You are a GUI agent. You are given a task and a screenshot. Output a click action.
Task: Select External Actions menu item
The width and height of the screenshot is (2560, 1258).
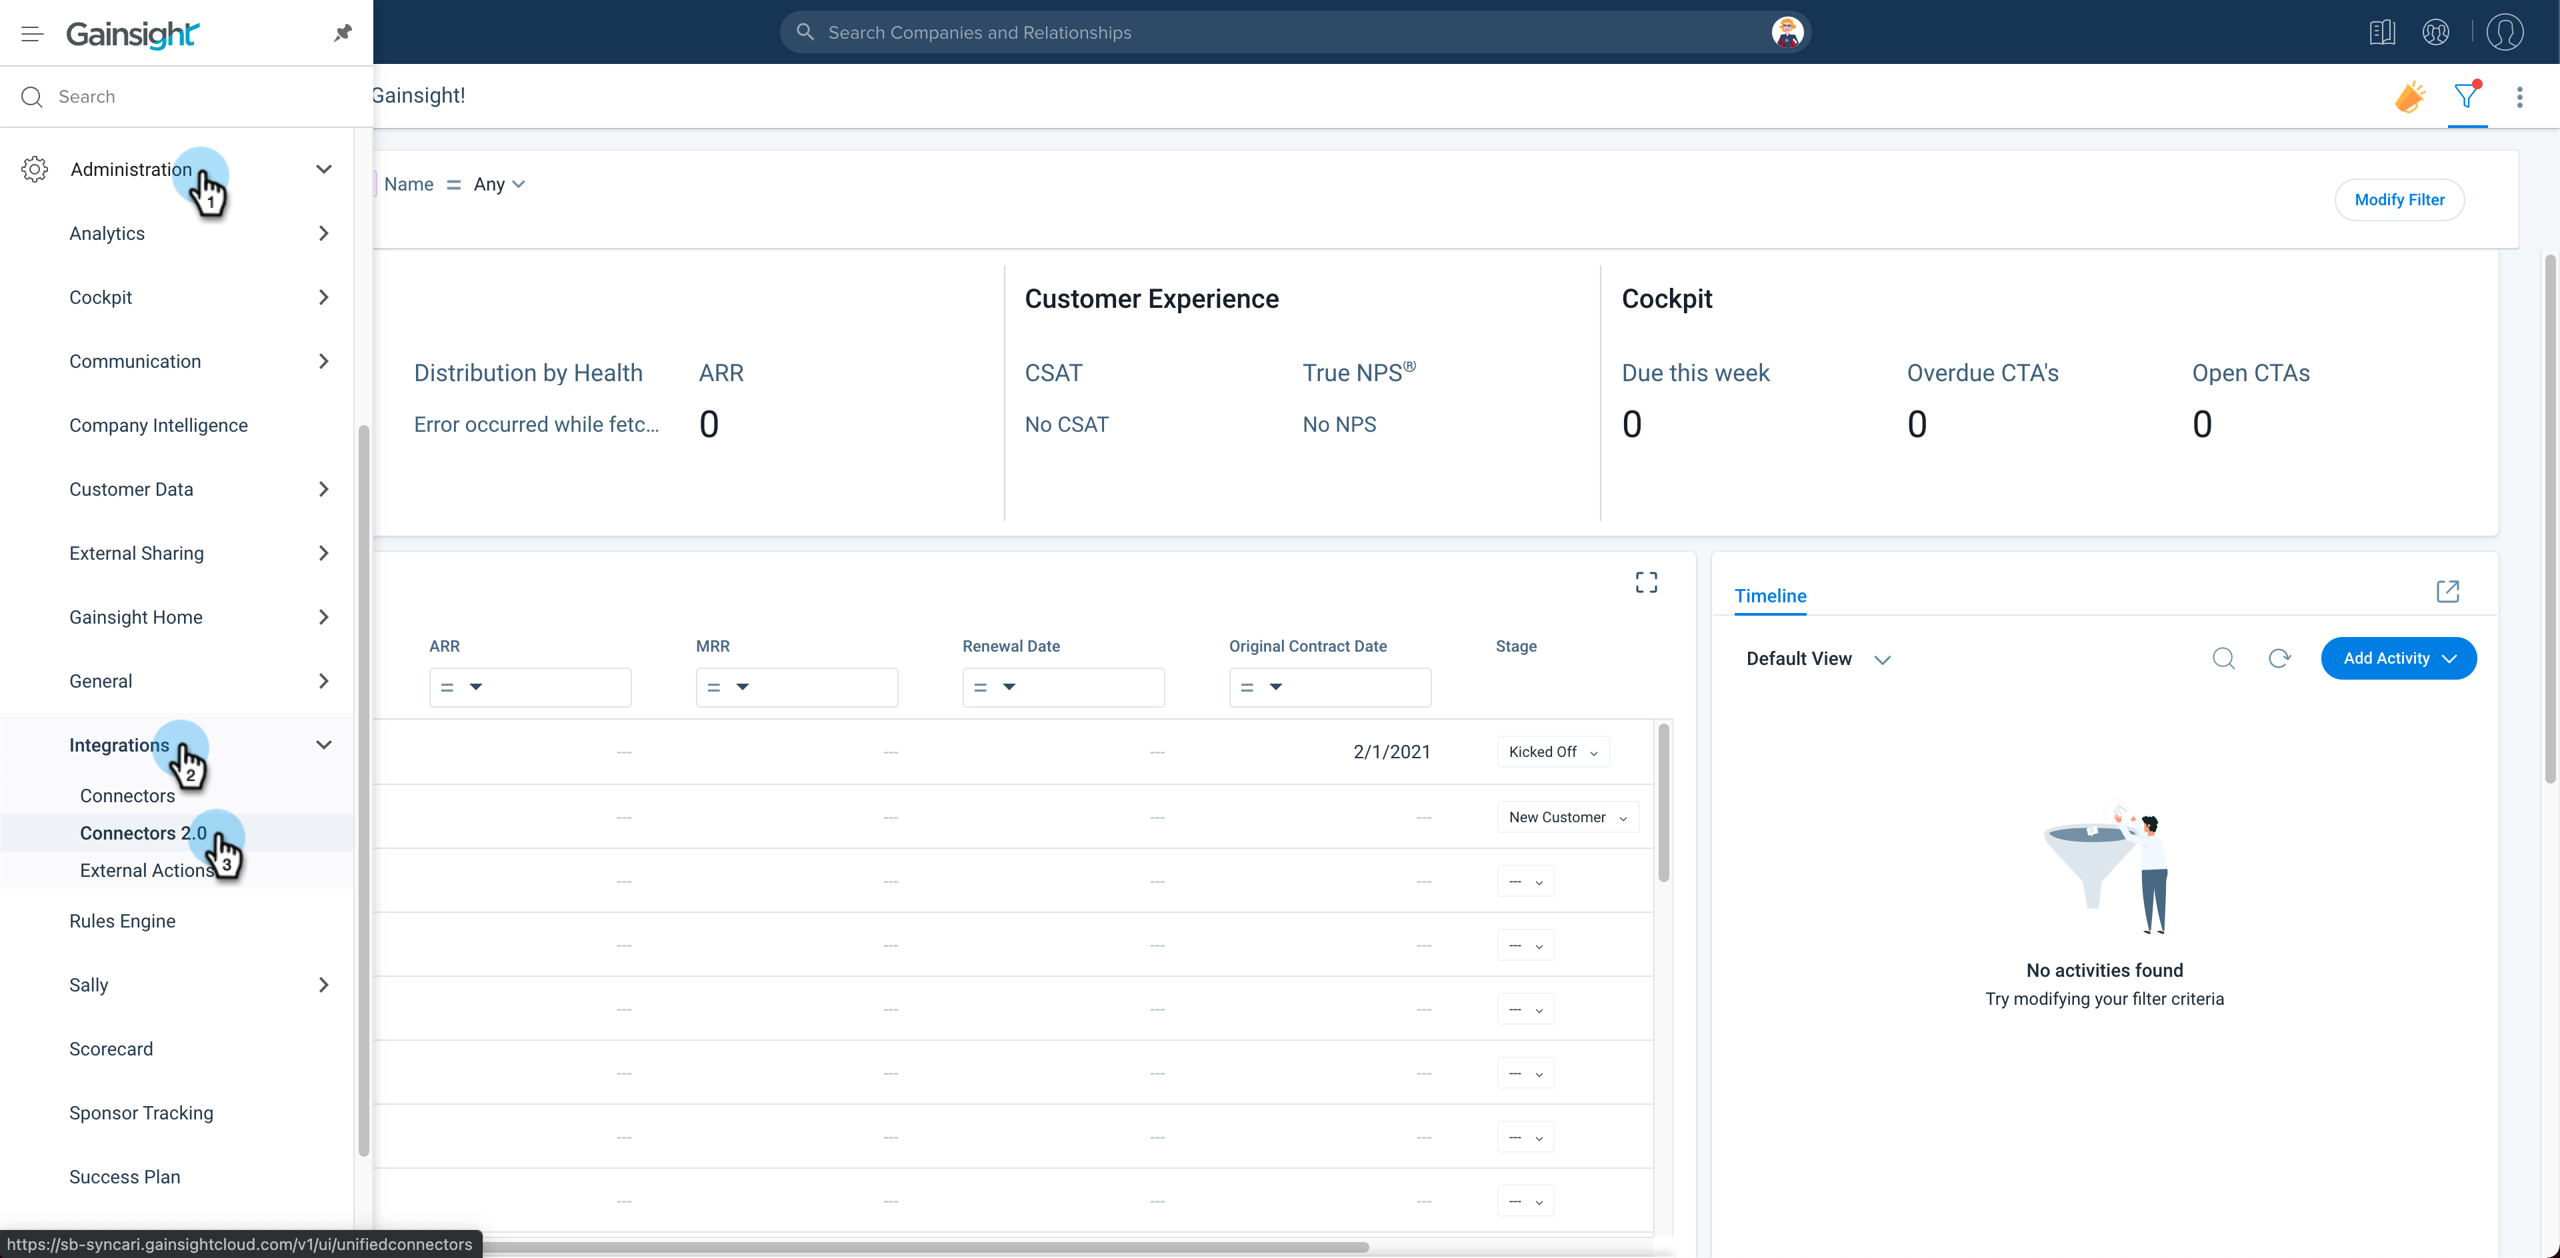(147, 871)
